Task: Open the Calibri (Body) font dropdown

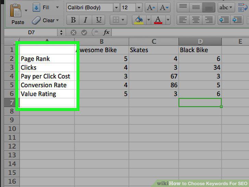Action: [116, 8]
